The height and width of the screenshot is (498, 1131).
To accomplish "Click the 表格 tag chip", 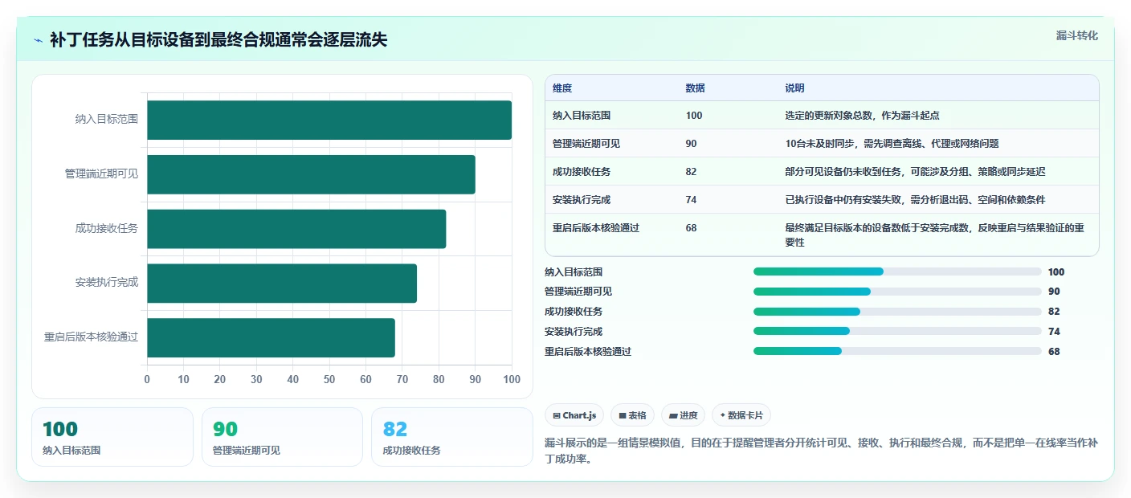I will click(x=632, y=415).
